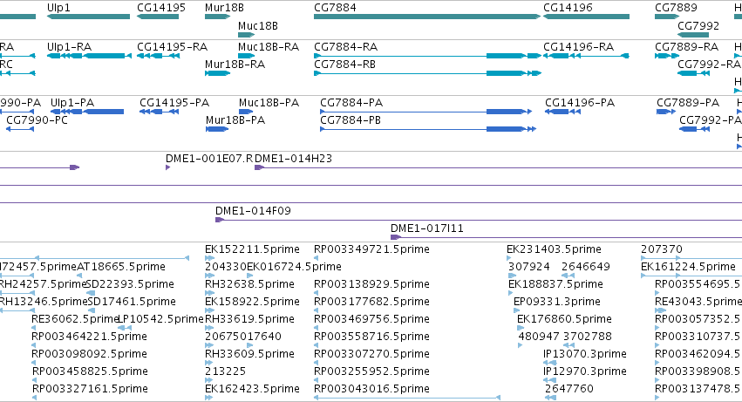The width and height of the screenshot is (742, 402).
Task: Select the SD17461.5prime EST label
Action: coord(131,302)
